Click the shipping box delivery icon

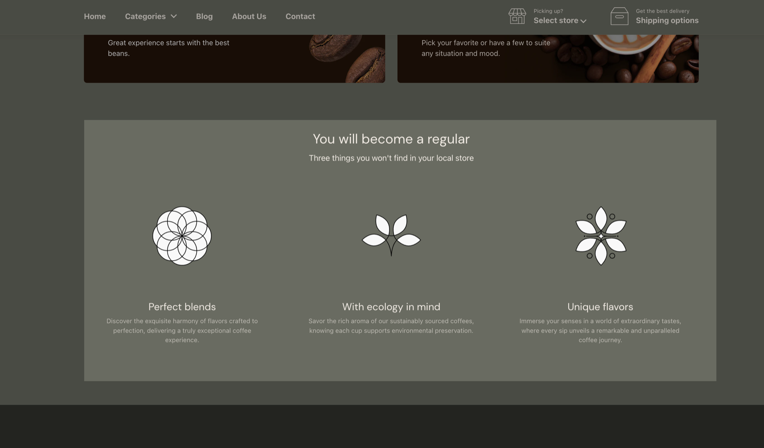619,16
